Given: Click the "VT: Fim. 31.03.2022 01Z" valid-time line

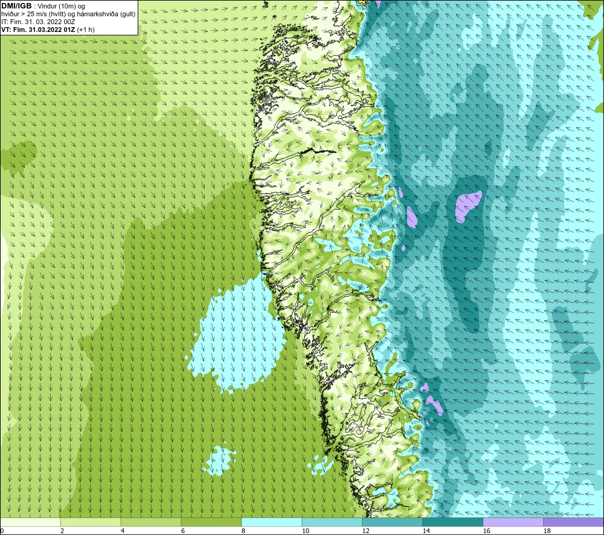Looking at the screenshot, I should [x=38, y=30].
